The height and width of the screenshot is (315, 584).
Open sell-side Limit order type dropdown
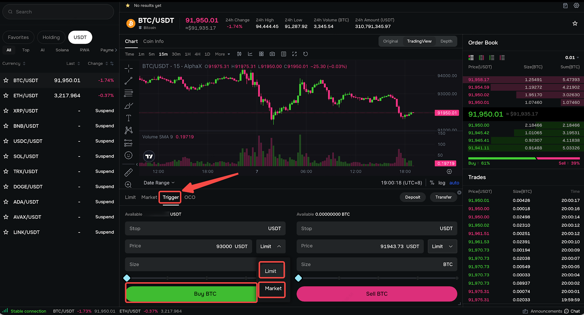442,246
